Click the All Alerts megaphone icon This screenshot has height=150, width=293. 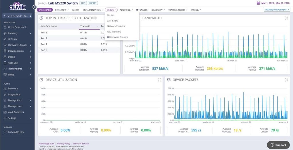pyautogui.click(x=5, y=39)
